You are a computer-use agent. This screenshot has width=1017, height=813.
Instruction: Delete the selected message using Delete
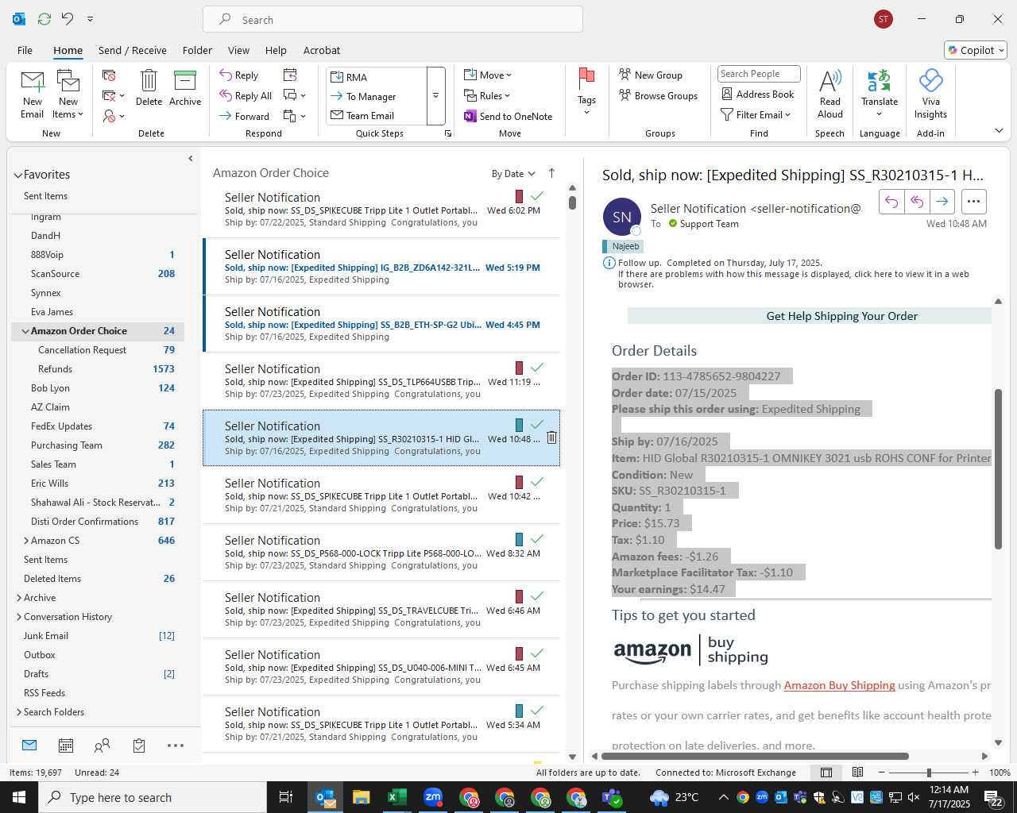pos(149,88)
